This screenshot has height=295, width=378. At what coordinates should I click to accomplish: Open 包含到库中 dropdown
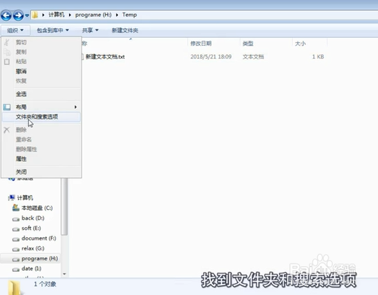[53, 31]
